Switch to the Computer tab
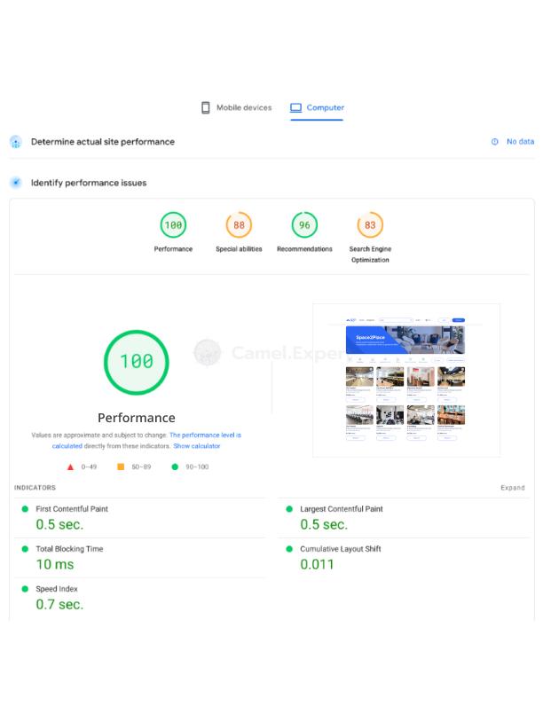 317,108
